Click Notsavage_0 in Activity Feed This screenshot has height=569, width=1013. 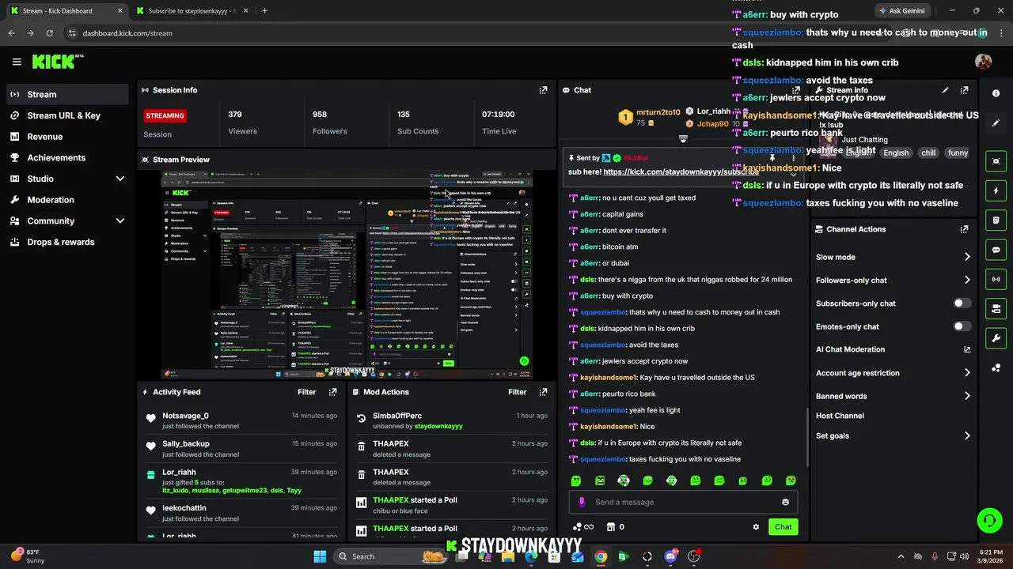(185, 416)
